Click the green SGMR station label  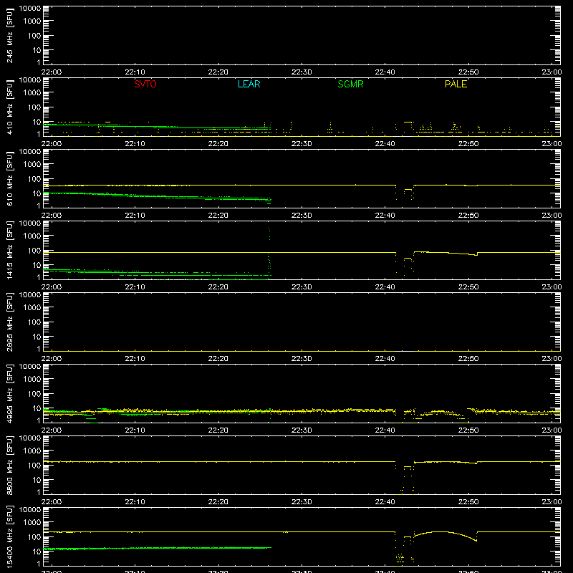350,84
